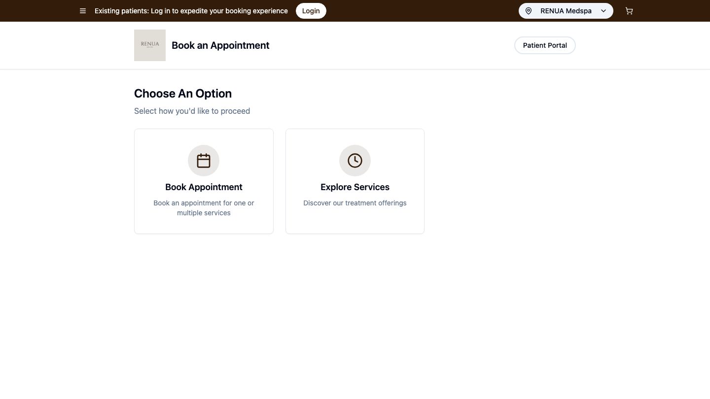Select the Explore Services title

tap(355, 187)
